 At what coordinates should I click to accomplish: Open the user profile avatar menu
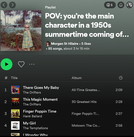click(129, 5)
